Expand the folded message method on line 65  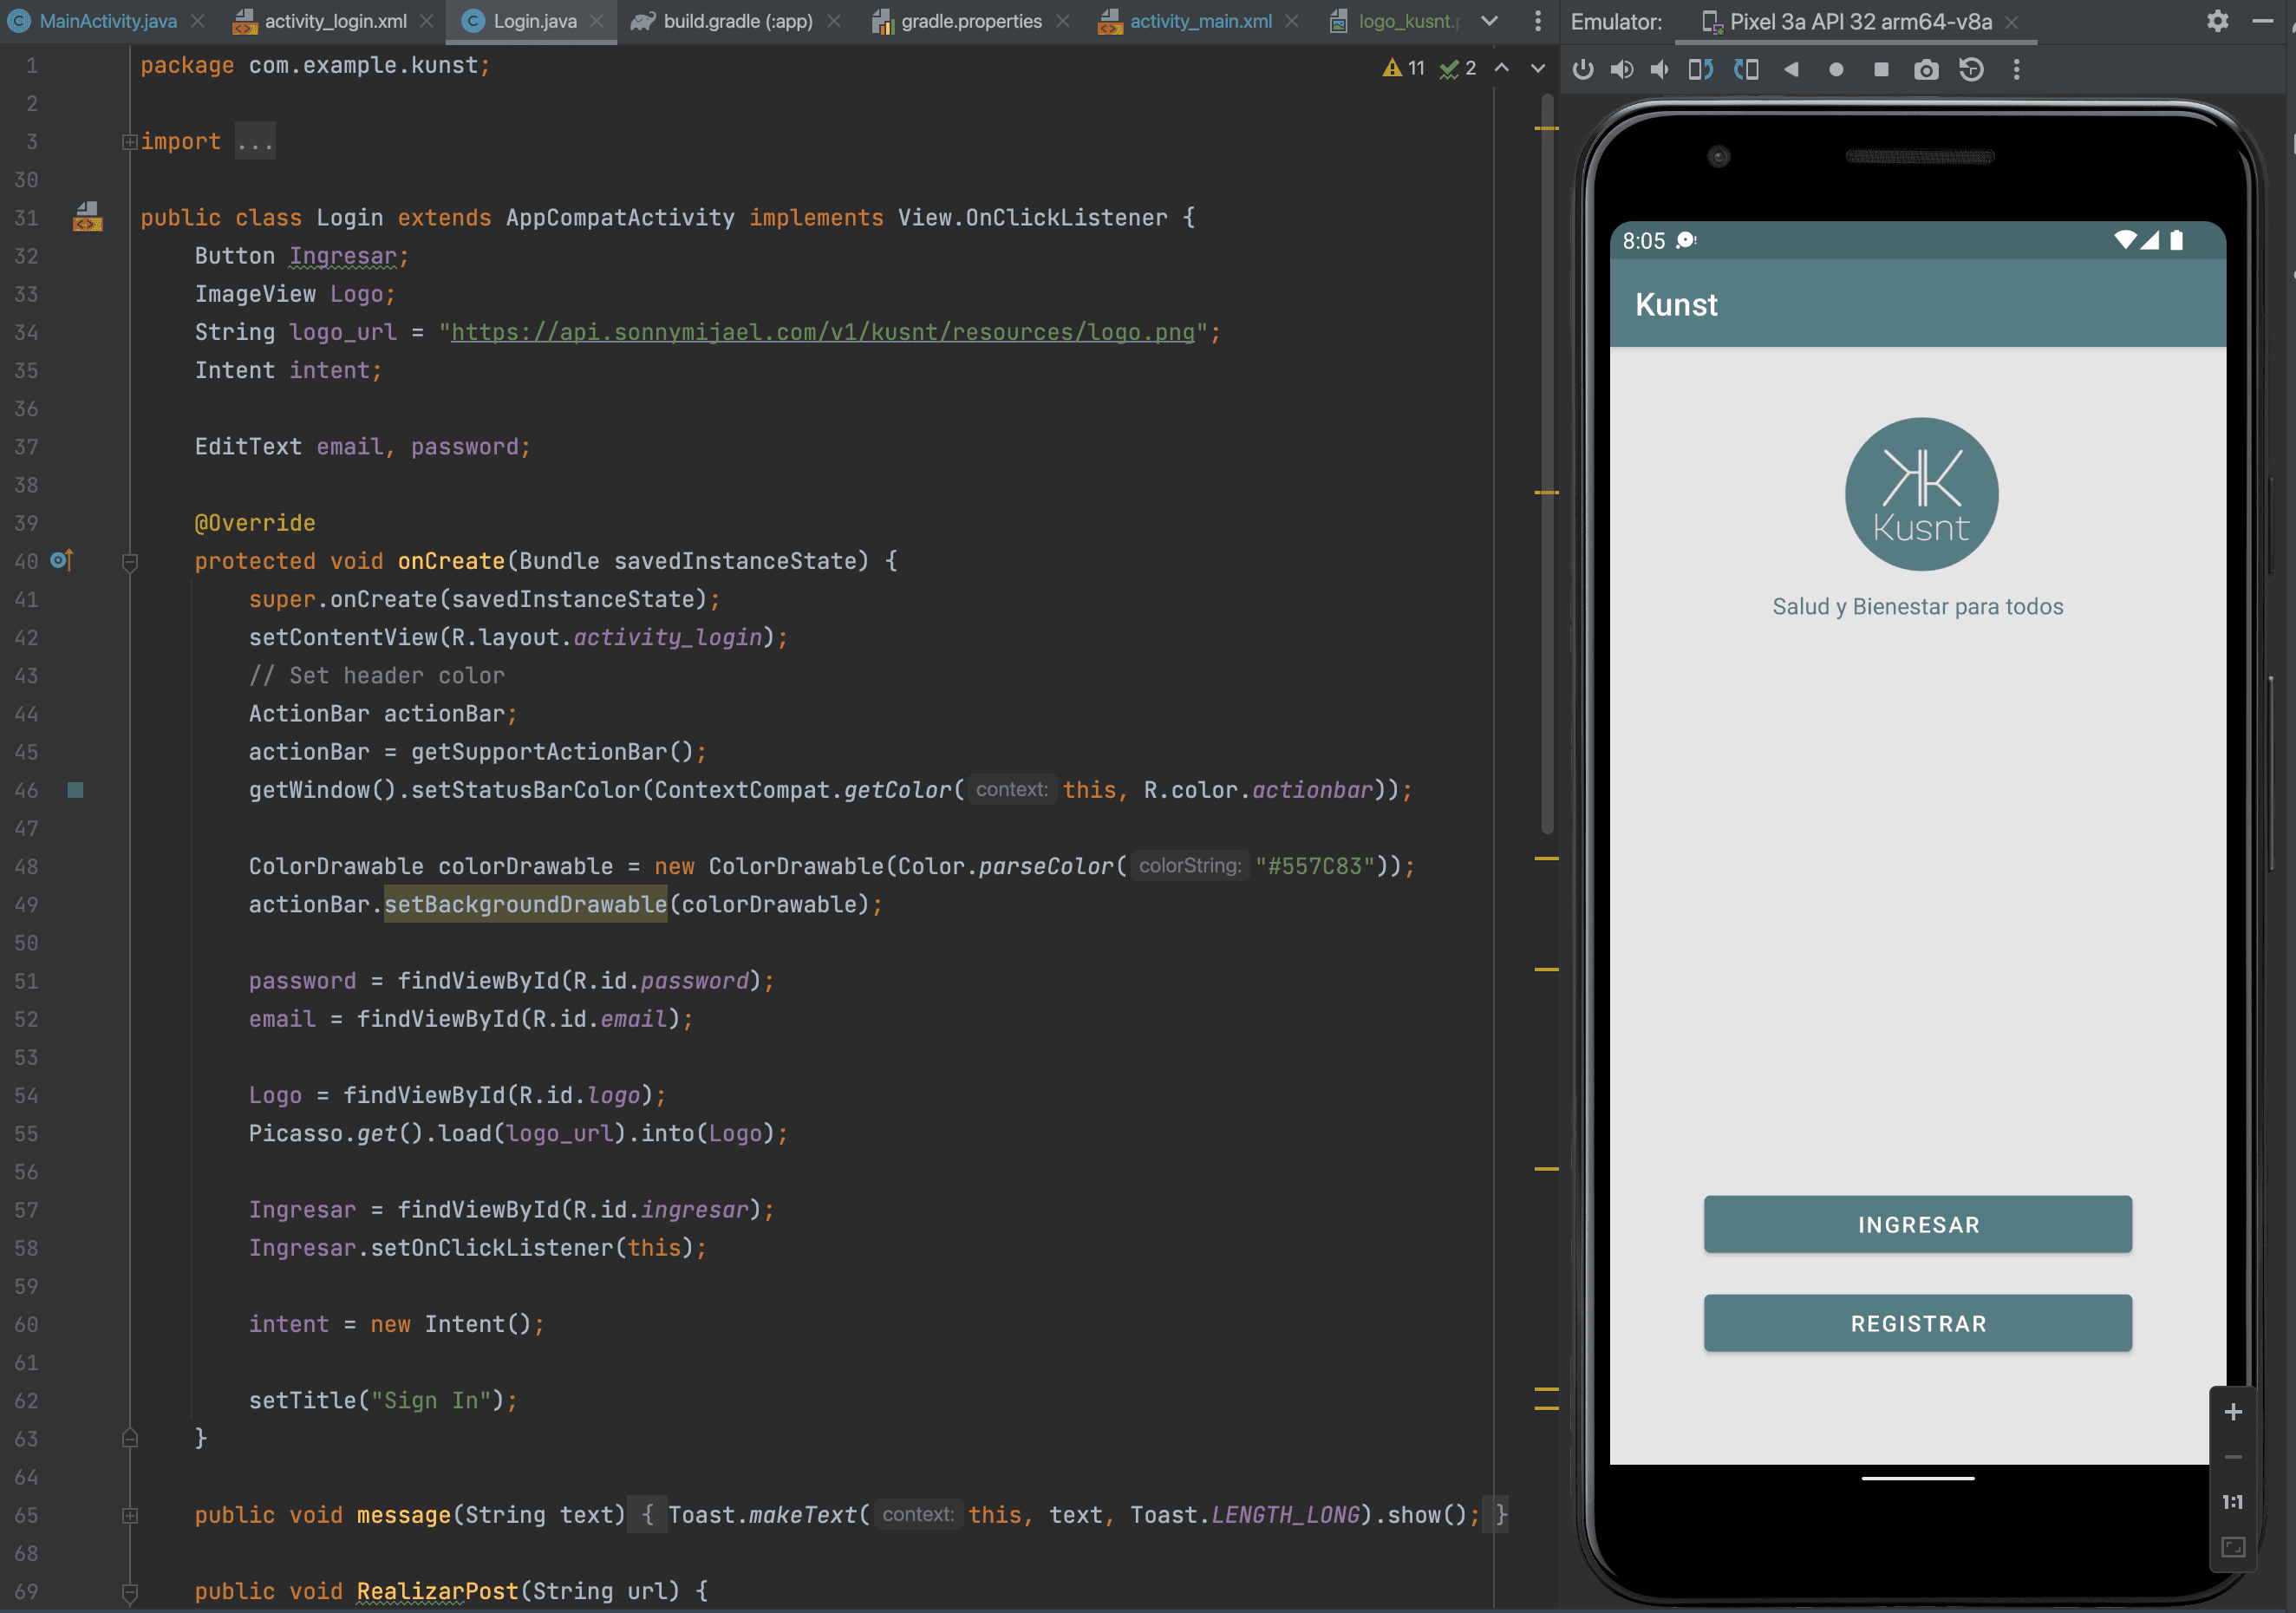coord(129,1516)
